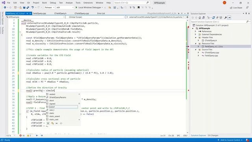Click the pin icon of Solution Explorer panel
Viewport: 252px width, 142px height.
pos(246,13)
